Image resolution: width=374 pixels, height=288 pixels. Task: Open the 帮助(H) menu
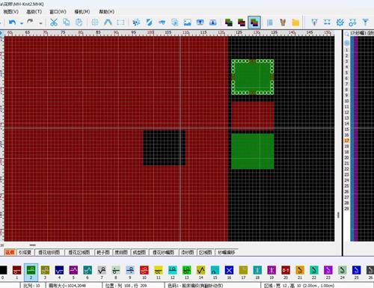pos(107,12)
